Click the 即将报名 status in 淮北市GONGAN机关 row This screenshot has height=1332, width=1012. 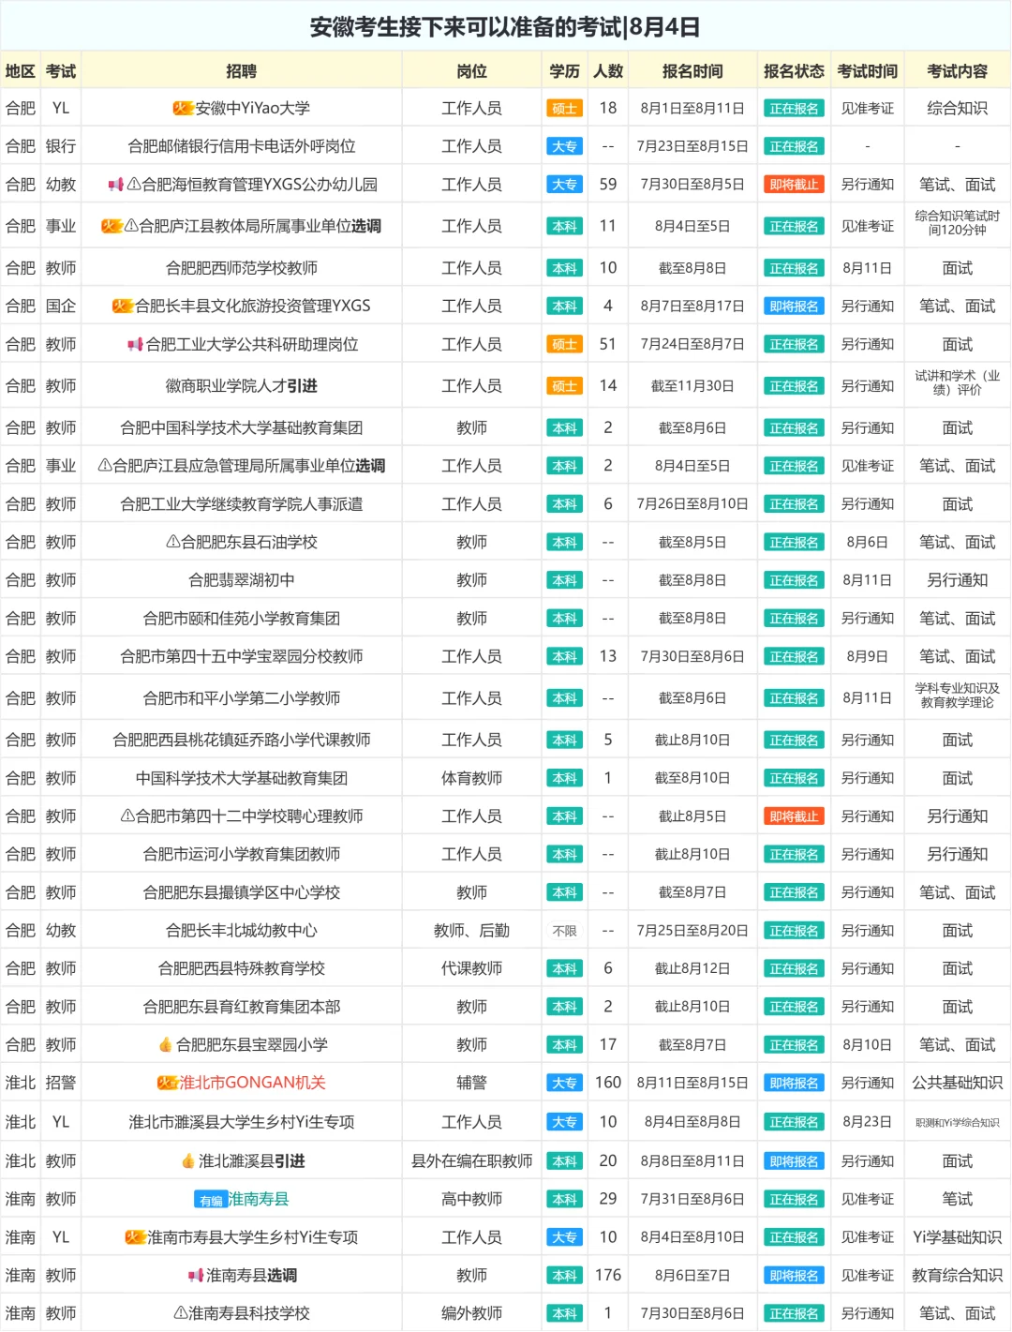pyautogui.click(x=795, y=1084)
